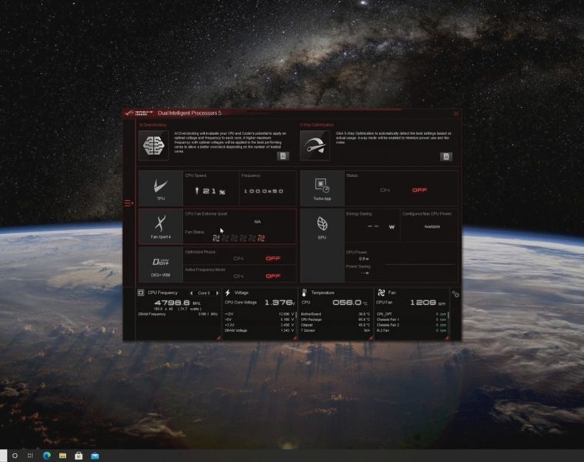Expand the red side menu icon
This screenshot has height=462, width=584.
pyautogui.click(x=128, y=203)
